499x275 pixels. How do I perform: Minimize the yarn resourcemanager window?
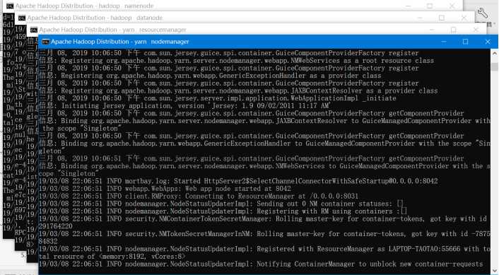tap(432, 30)
